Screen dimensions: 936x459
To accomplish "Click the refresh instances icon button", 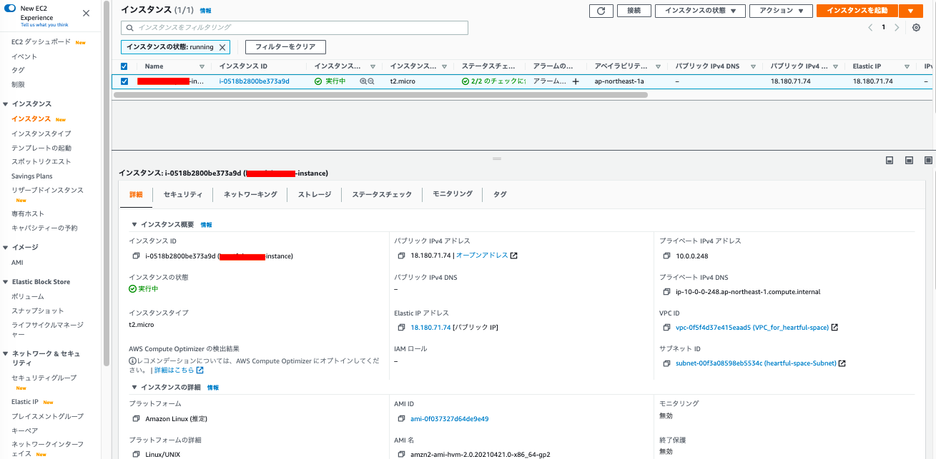I will [601, 11].
